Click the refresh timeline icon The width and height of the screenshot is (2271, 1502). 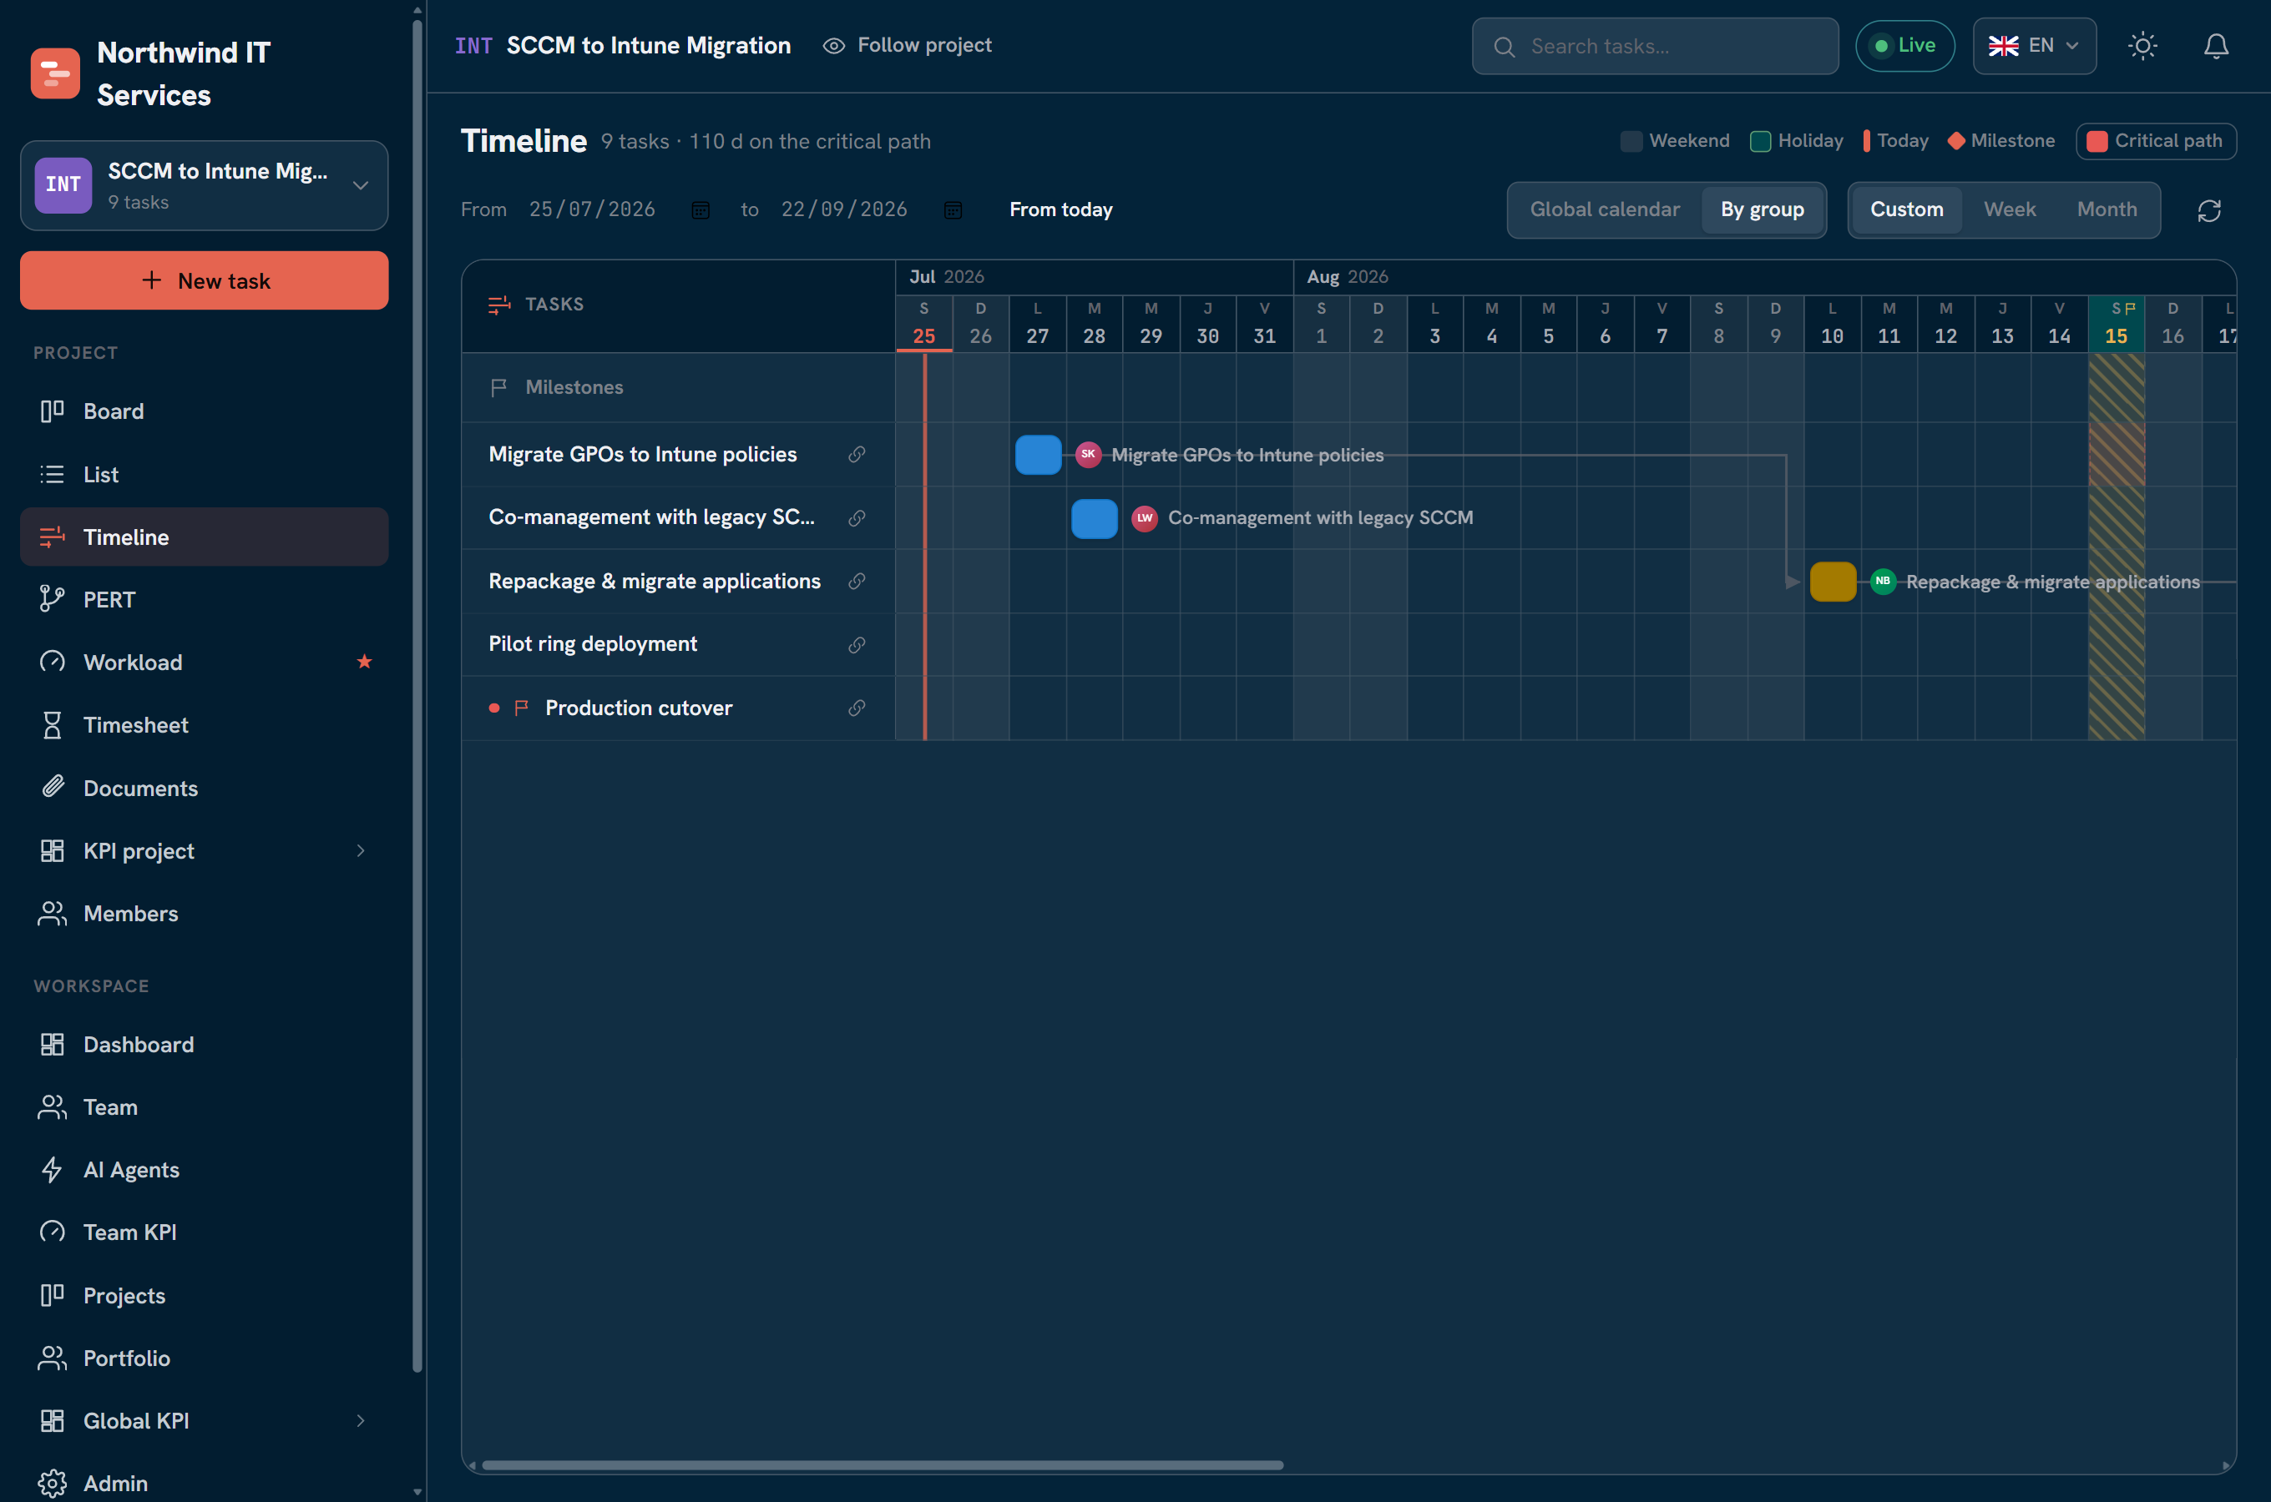[x=2208, y=211]
